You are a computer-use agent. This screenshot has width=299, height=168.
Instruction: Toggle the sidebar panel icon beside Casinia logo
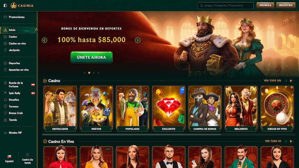click(x=5, y=6)
